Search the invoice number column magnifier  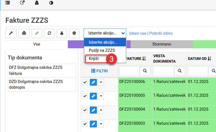click(145, 71)
